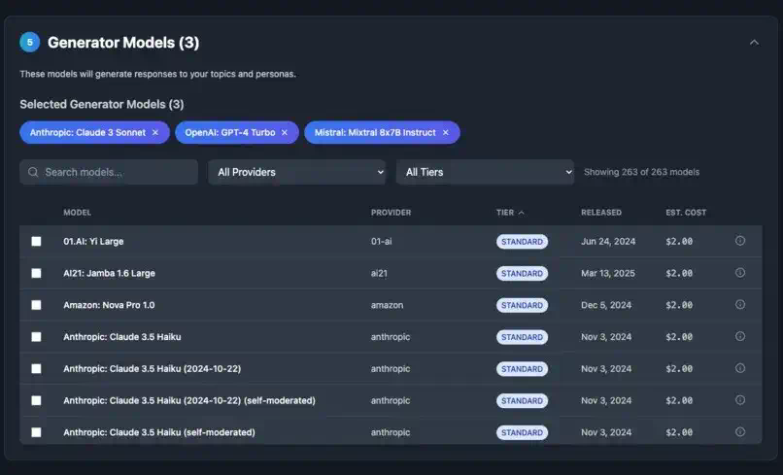Open the All Tiers dropdown
Image resolution: width=783 pixels, height=475 pixels.
(x=485, y=172)
